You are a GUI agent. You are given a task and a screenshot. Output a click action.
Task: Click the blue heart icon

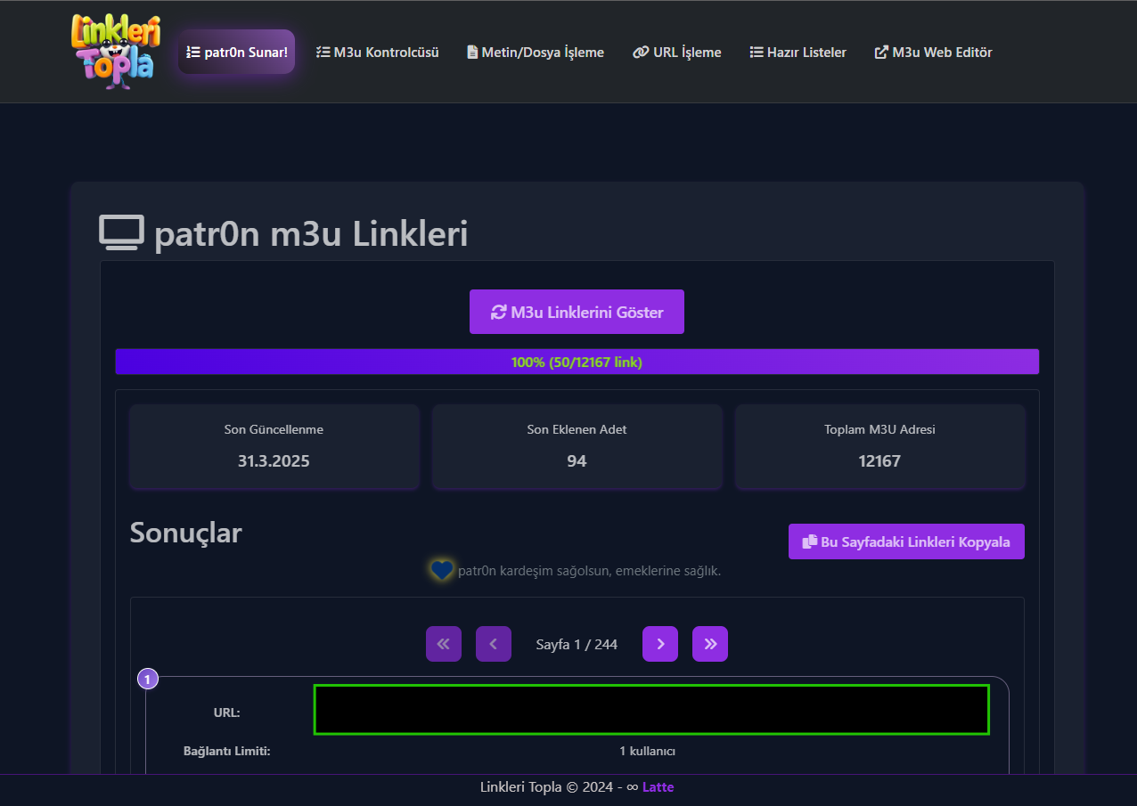[x=442, y=570]
